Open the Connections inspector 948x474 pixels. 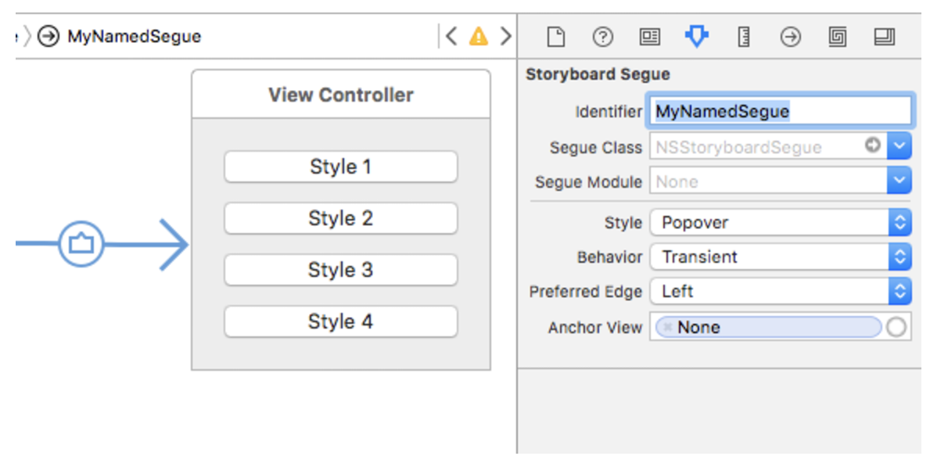coord(790,35)
